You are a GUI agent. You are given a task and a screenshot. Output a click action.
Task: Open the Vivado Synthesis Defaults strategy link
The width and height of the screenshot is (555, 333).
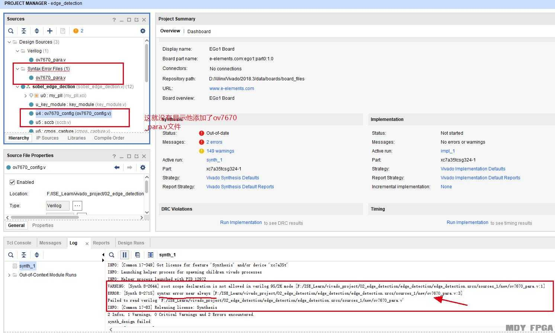coord(232,178)
